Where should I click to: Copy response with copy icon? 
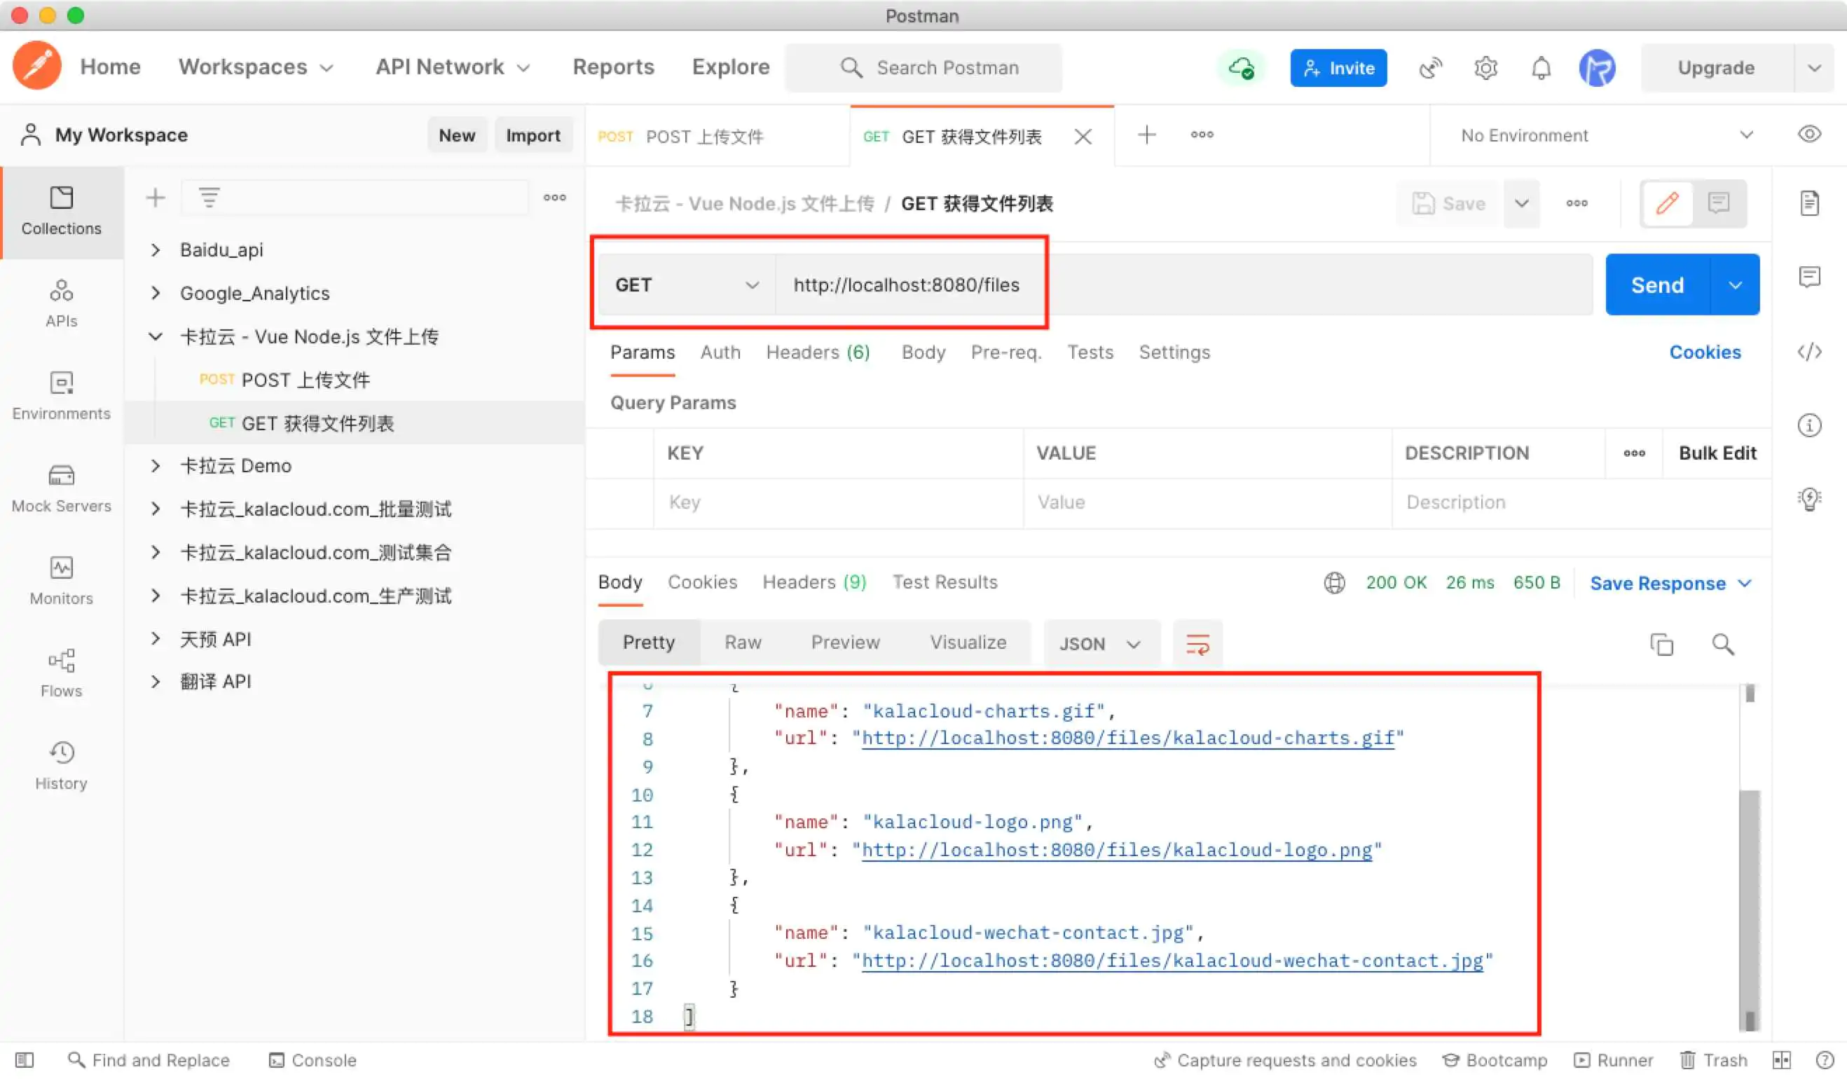point(1661,645)
